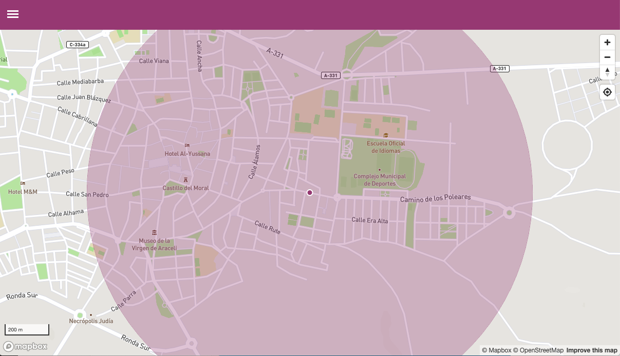Click the Calle Peso street label
620x356 pixels.
pos(61,173)
